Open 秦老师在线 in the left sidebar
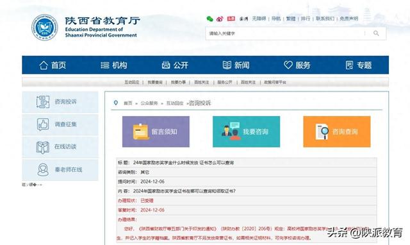The image size is (410, 245). click(x=60, y=169)
